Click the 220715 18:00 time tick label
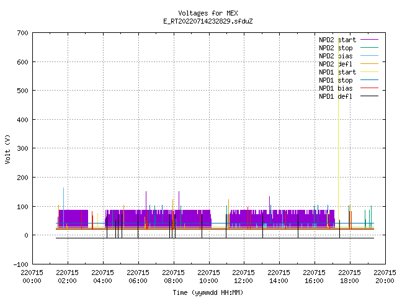This screenshot has height=298, width=397. (x=349, y=277)
